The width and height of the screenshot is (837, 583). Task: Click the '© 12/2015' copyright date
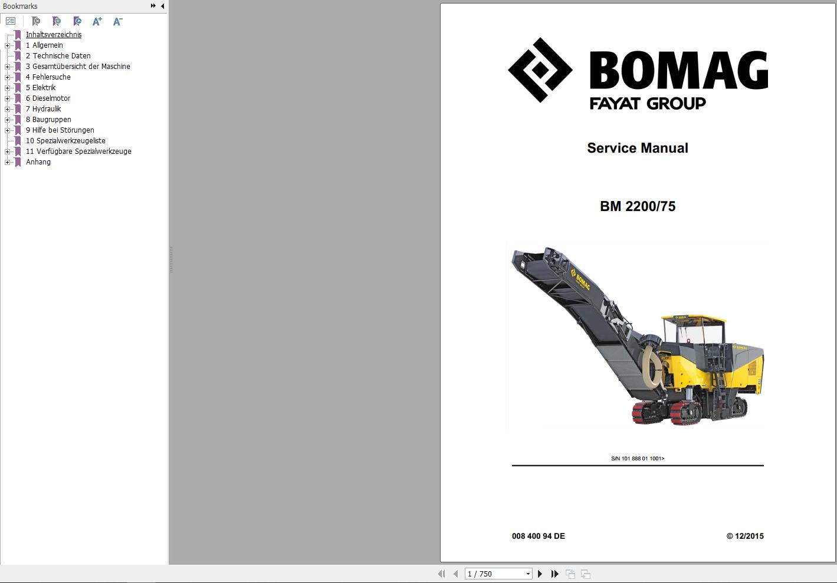click(745, 536)
